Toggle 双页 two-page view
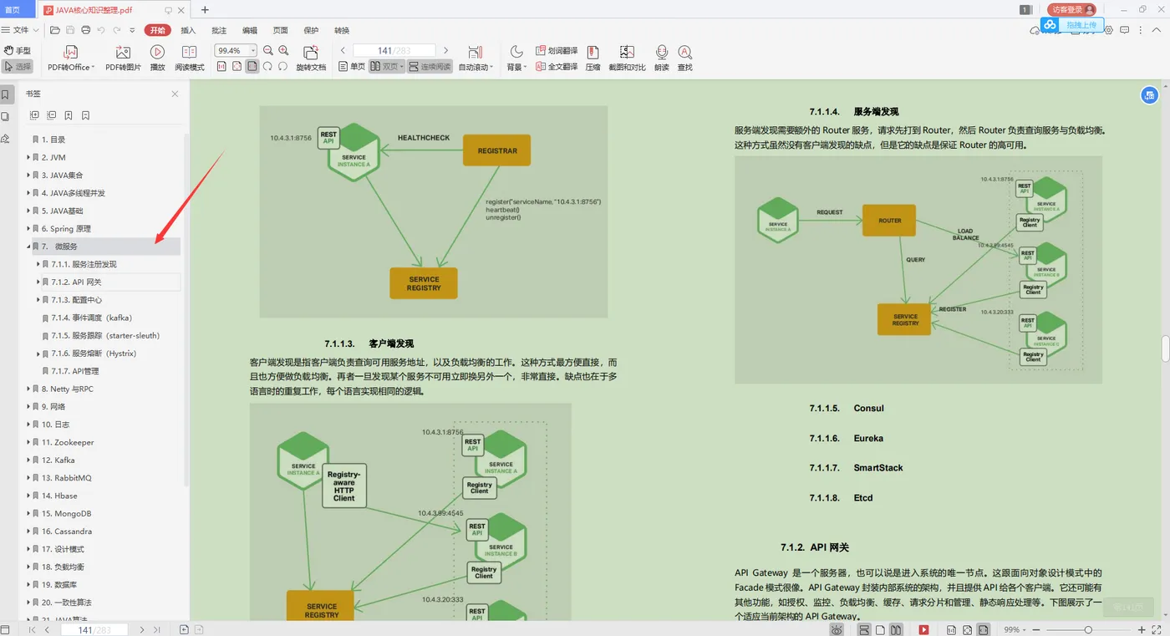 388,66
